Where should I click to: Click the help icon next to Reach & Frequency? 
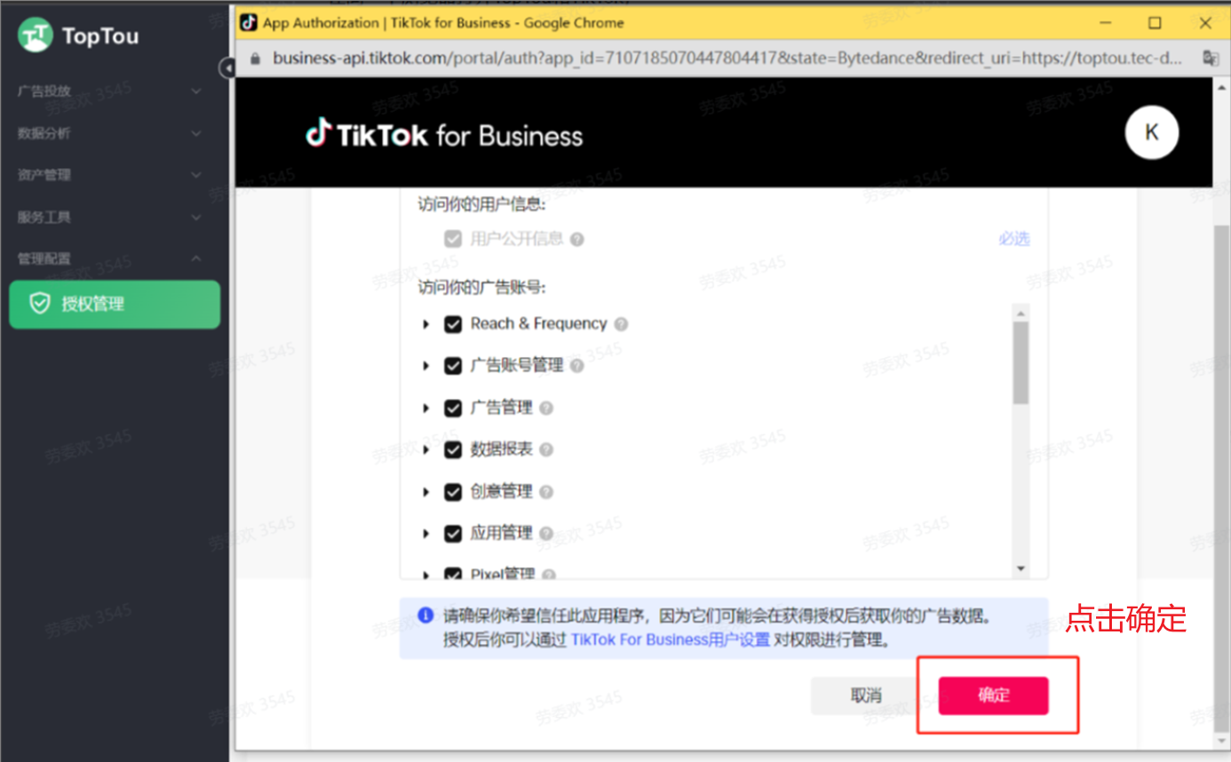pos(621,324)
